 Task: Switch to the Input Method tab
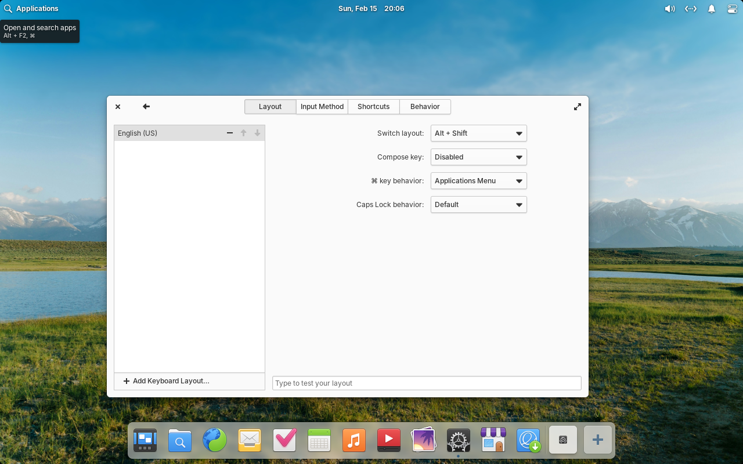[x=322, y=107]
